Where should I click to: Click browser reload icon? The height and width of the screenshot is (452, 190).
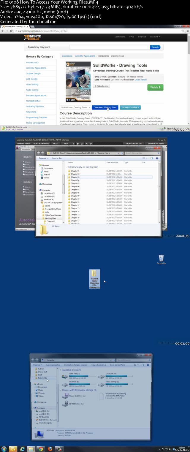[x=11, y=31]
